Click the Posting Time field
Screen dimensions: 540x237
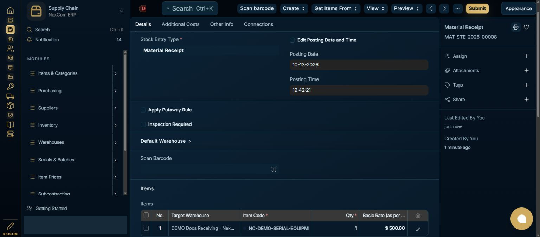(x=359, y=90)
